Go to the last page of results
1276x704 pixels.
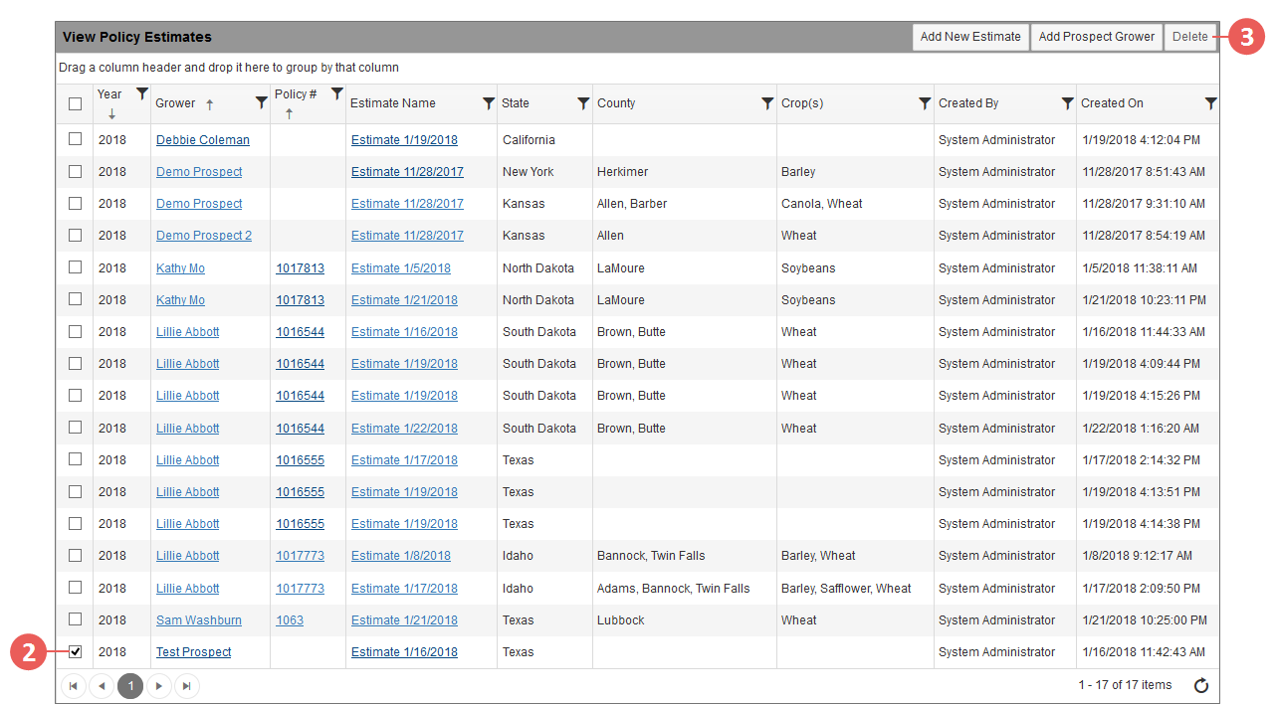pyautogui.click(x=187, y=685)
